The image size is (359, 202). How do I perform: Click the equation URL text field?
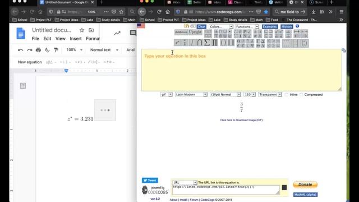[225, 190]
